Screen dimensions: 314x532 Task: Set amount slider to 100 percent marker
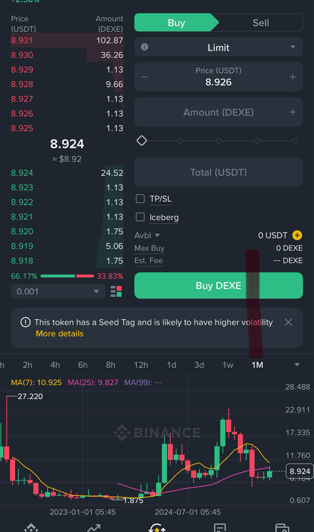click(x=296, y=141)
